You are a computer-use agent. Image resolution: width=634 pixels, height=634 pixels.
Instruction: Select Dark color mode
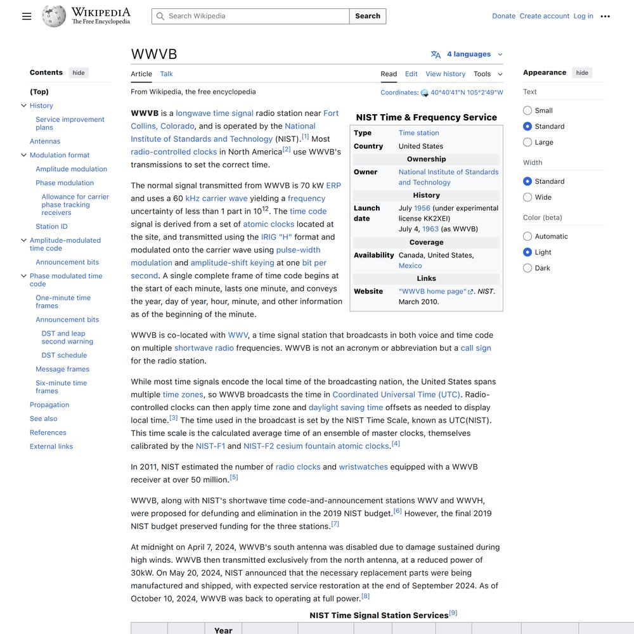[527, 268]
